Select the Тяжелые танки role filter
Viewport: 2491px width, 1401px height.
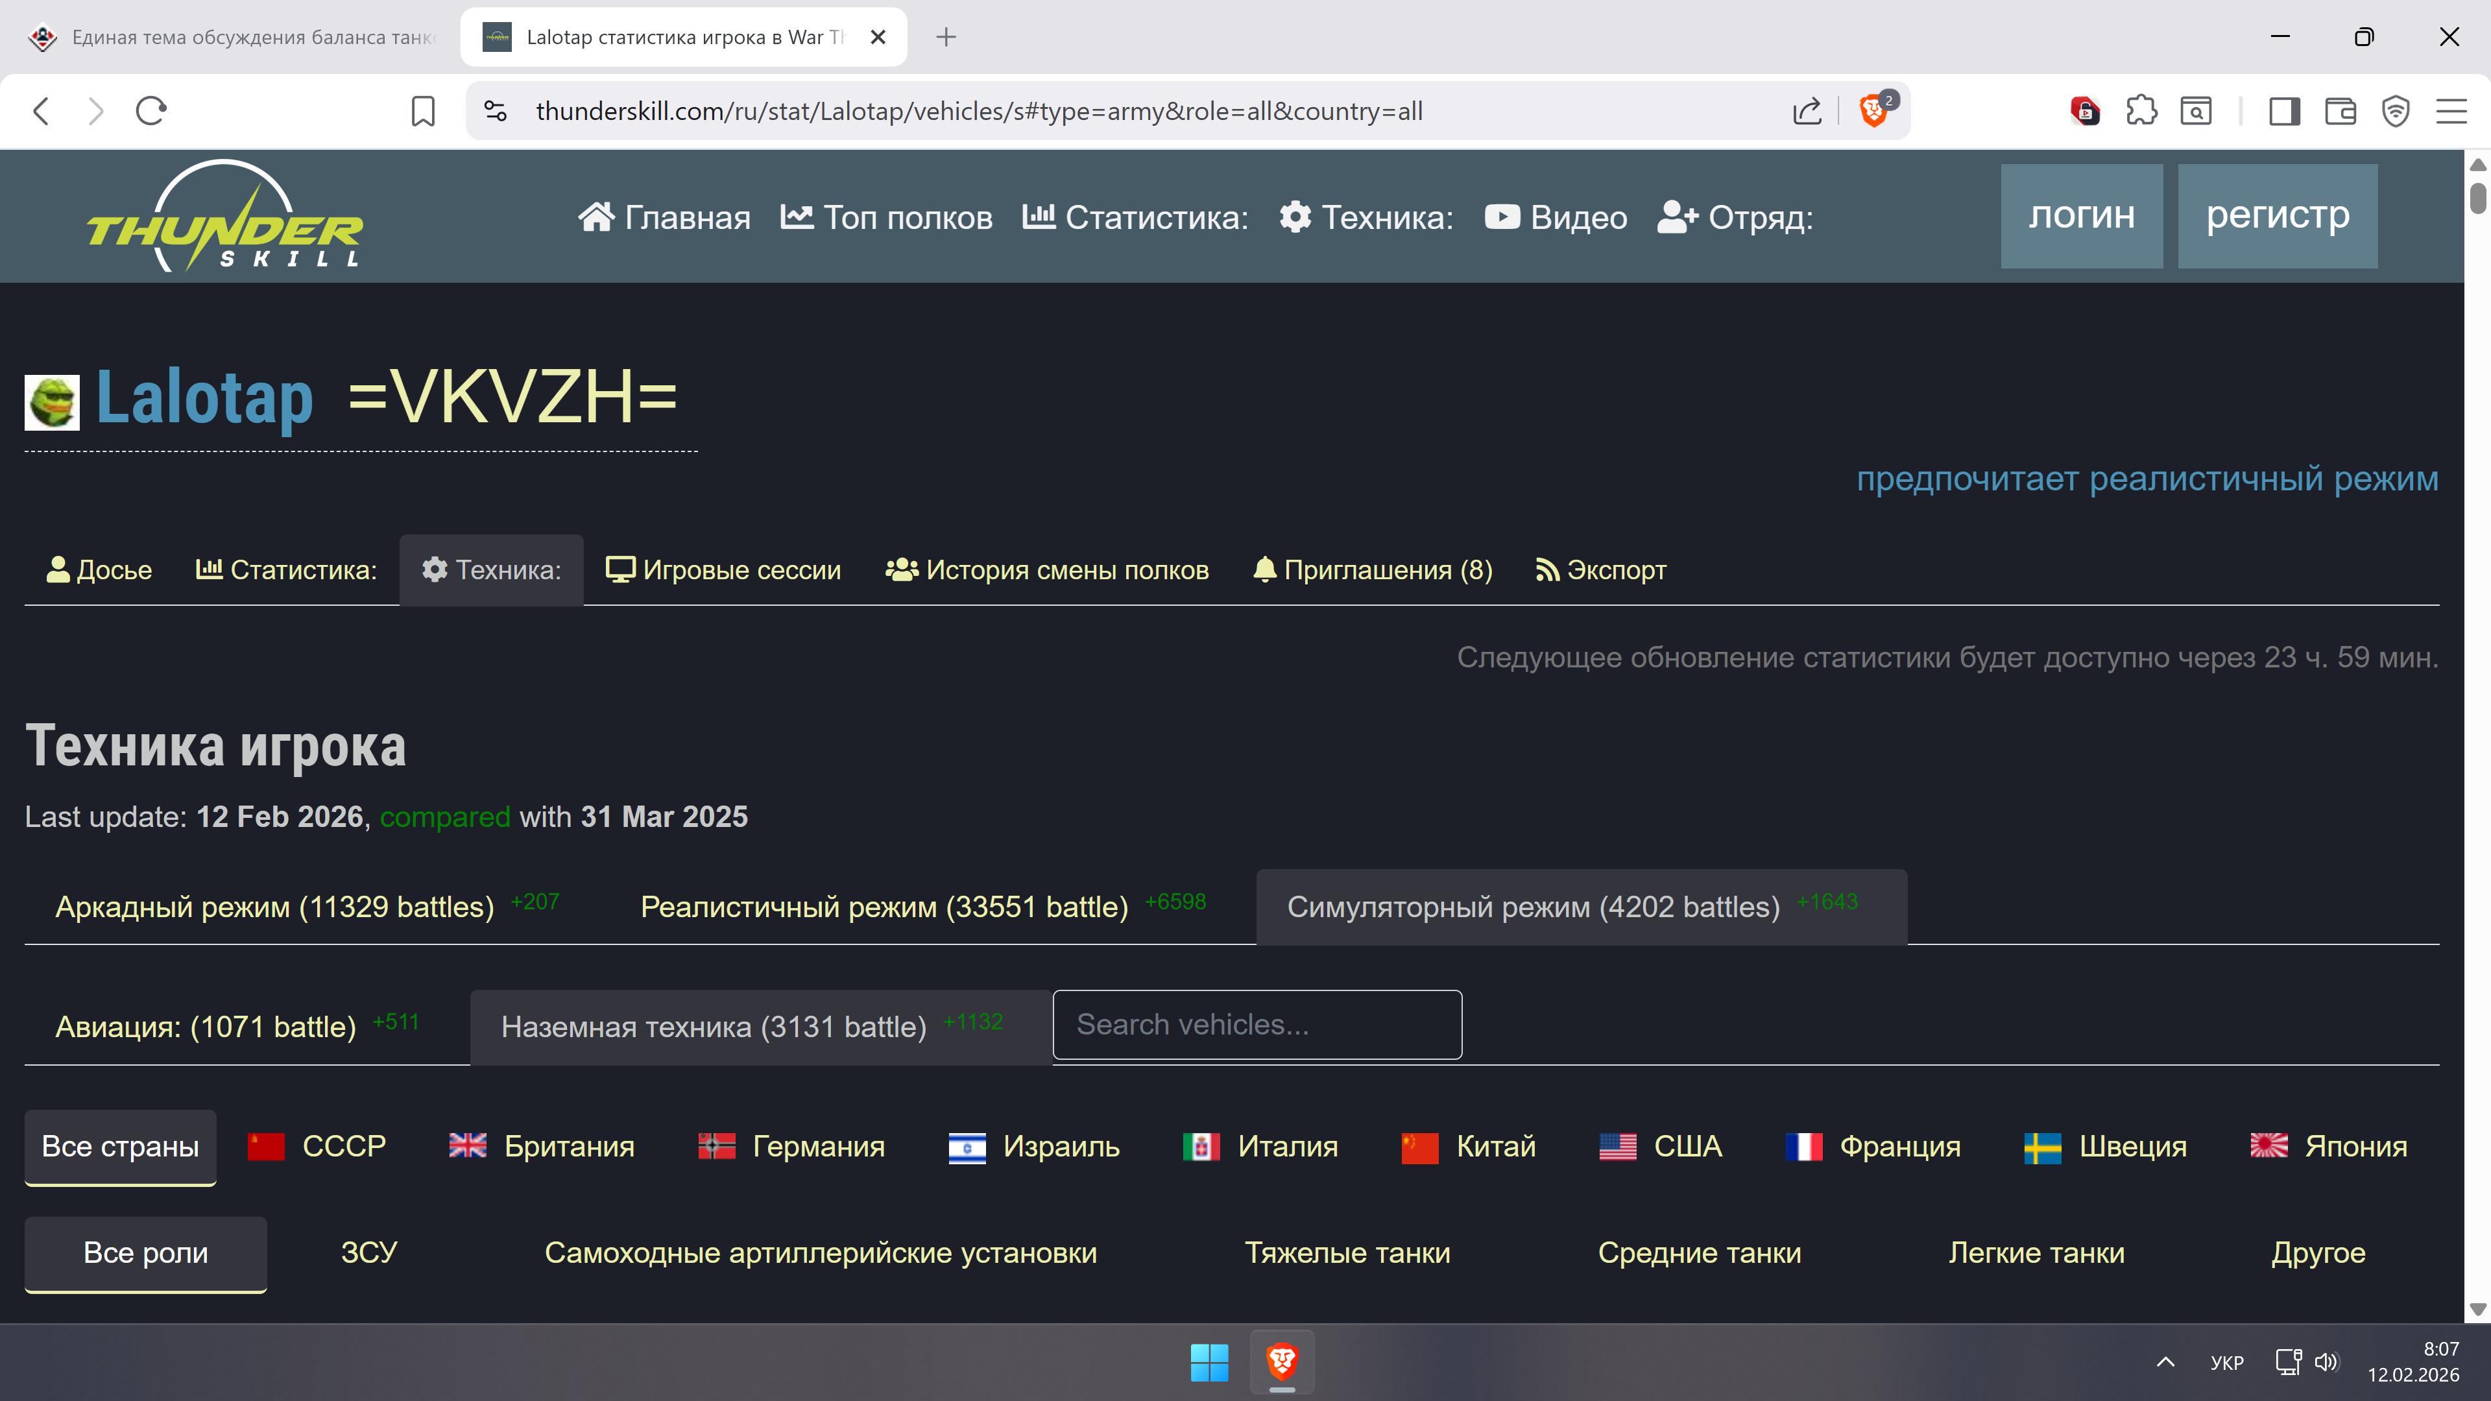coord(1347,1253)
